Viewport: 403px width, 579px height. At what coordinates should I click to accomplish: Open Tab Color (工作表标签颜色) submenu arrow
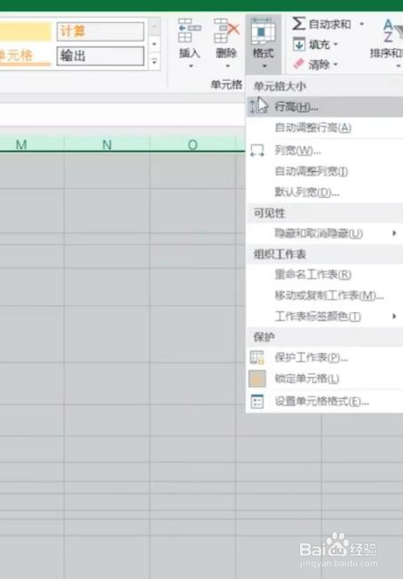point(394,316)
